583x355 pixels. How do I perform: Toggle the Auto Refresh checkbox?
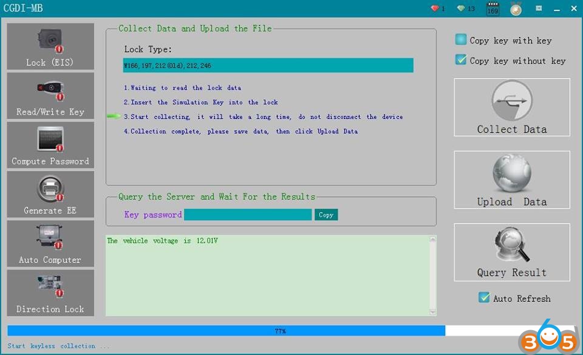[x=484, y=298]
